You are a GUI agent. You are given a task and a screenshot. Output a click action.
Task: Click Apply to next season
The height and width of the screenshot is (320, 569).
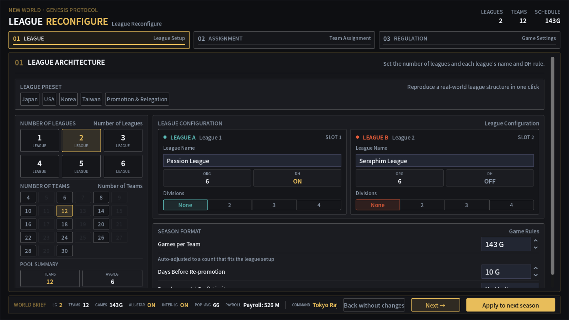510,305
